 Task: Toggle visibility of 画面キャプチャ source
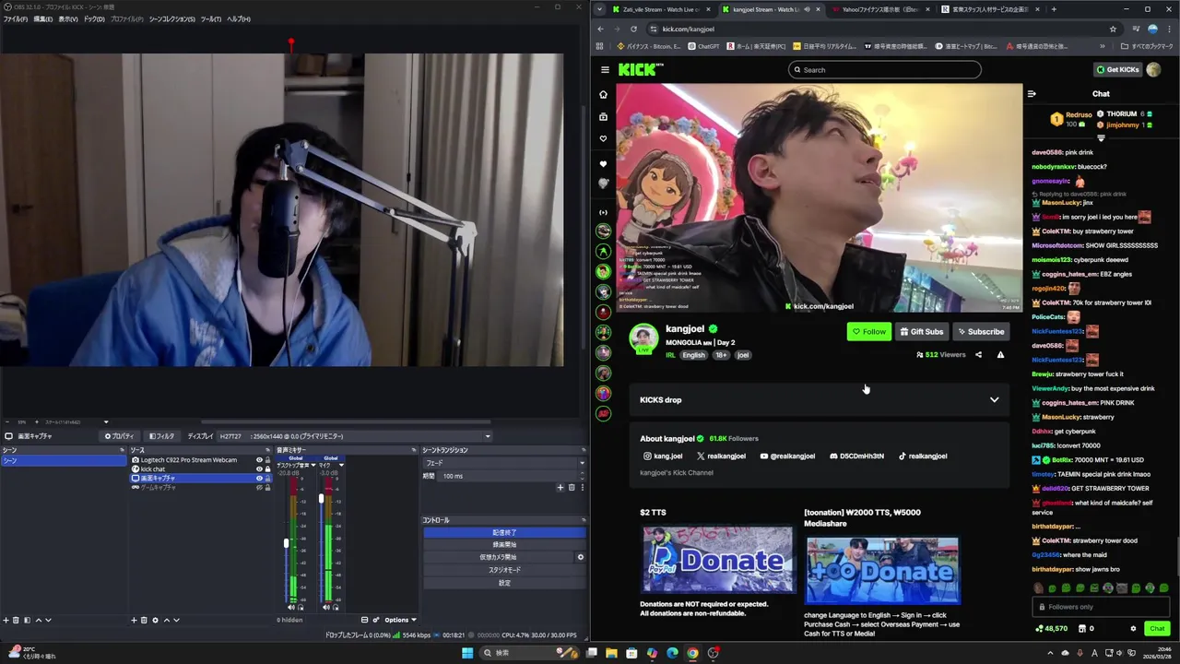point(259,479)
